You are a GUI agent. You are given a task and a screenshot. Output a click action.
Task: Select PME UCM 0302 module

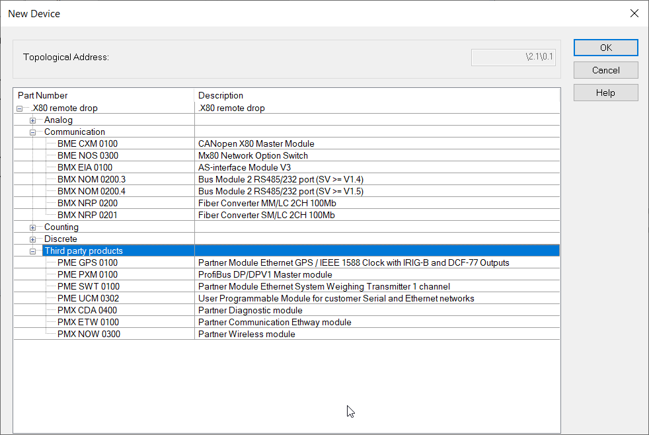click(x=88, y=298)
